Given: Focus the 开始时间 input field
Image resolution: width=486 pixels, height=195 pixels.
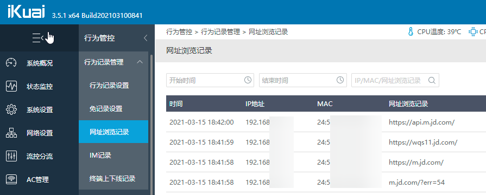Looking at the screenshot, I should (x=210, y=80).
